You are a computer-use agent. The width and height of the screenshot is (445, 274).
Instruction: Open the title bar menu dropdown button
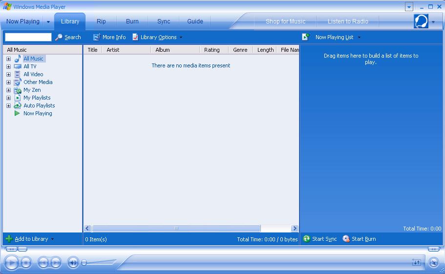[409, 7]
